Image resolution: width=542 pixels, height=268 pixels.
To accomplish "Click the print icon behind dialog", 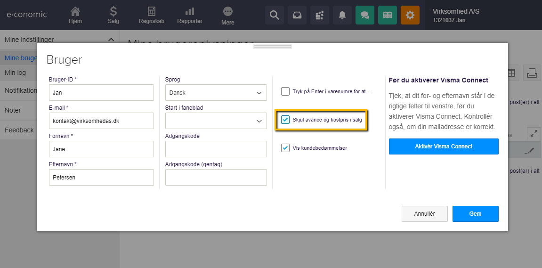I will coord(532,73).
